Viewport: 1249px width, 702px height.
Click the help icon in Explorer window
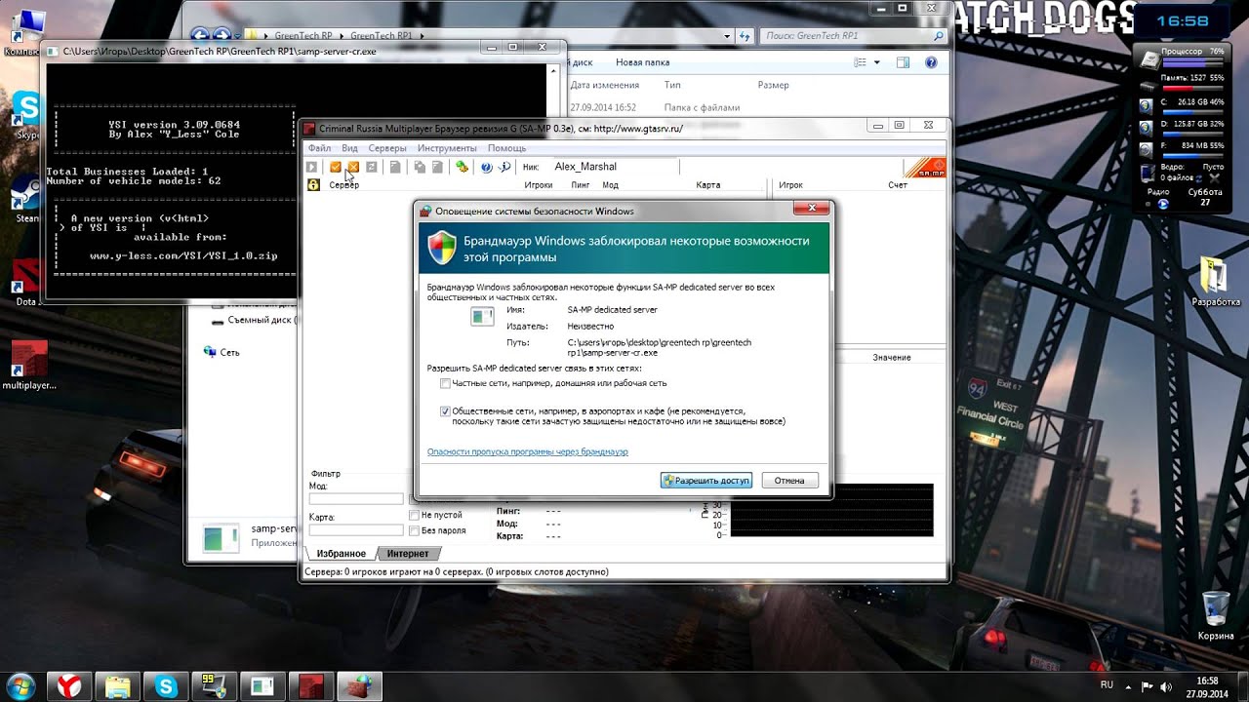[931, 62]
